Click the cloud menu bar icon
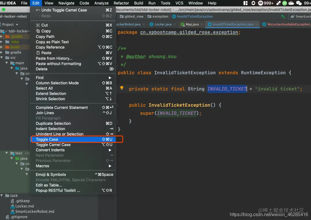311x220 pixels. pos(291,3)
